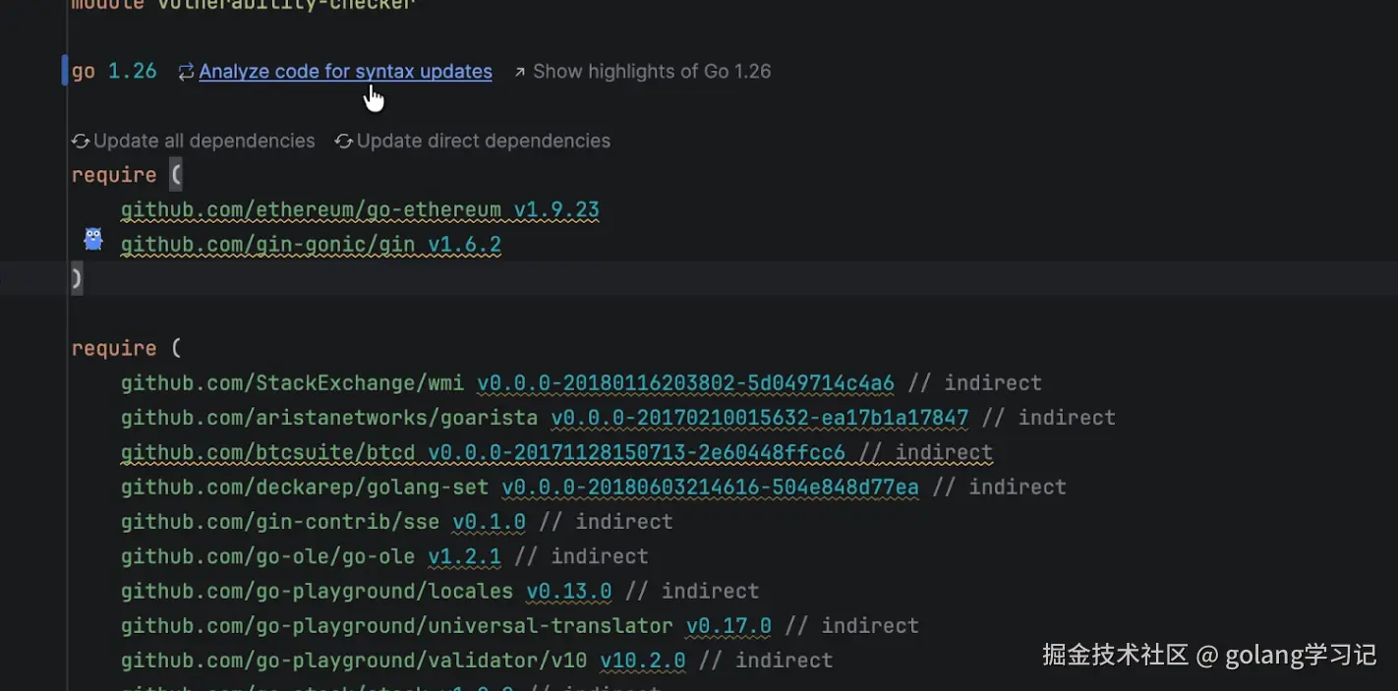Click 'Analyze code for syntax updates' link
This screenshot has width=1398, height=691.
click(x=345, y=72)
